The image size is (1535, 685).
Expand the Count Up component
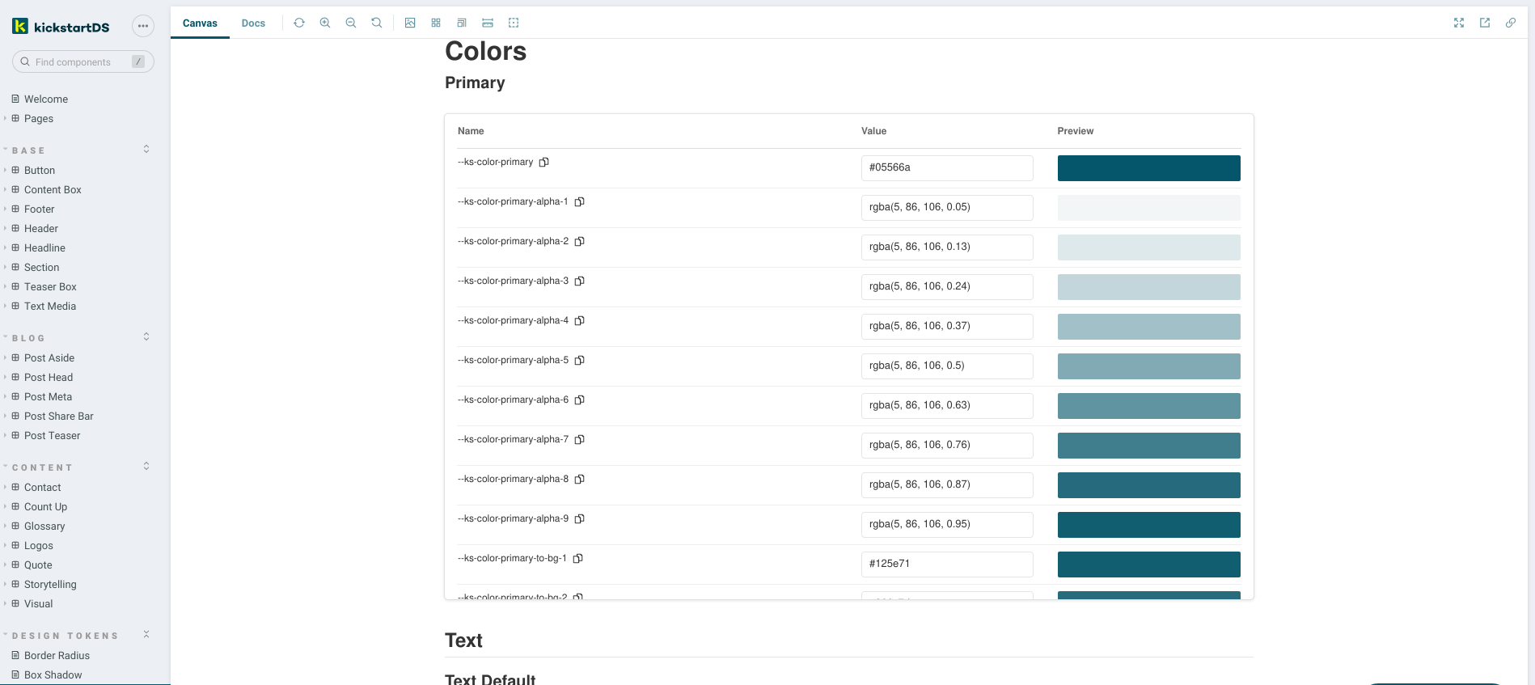coord(45,506)
